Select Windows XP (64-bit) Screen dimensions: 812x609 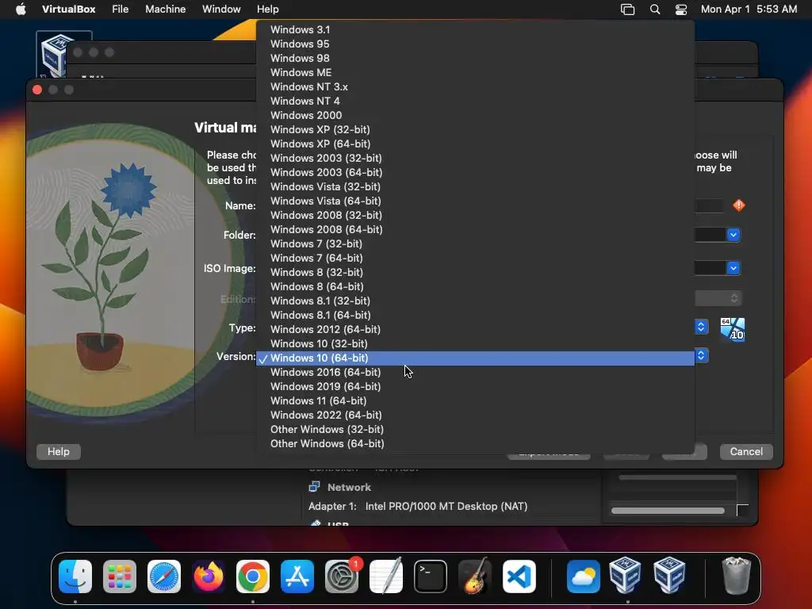pos(475,144)
